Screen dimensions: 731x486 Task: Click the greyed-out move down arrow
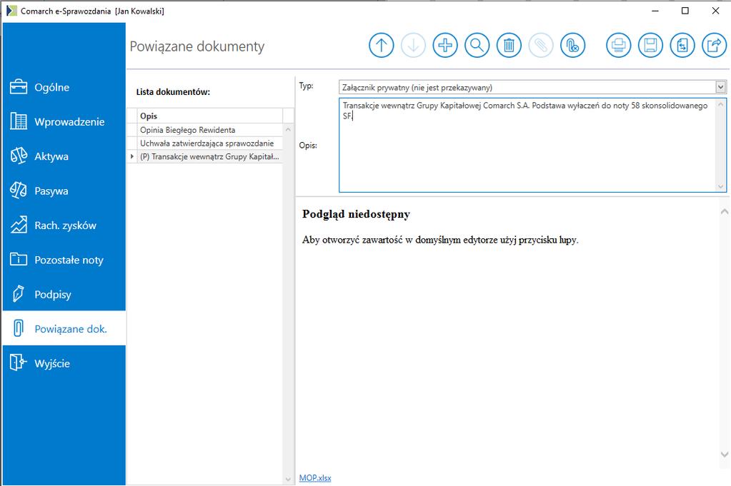point(413,45)
